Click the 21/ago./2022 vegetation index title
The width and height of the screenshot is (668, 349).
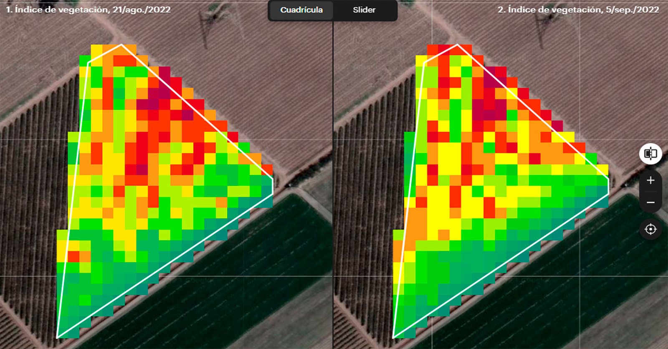tap(88, 10)
